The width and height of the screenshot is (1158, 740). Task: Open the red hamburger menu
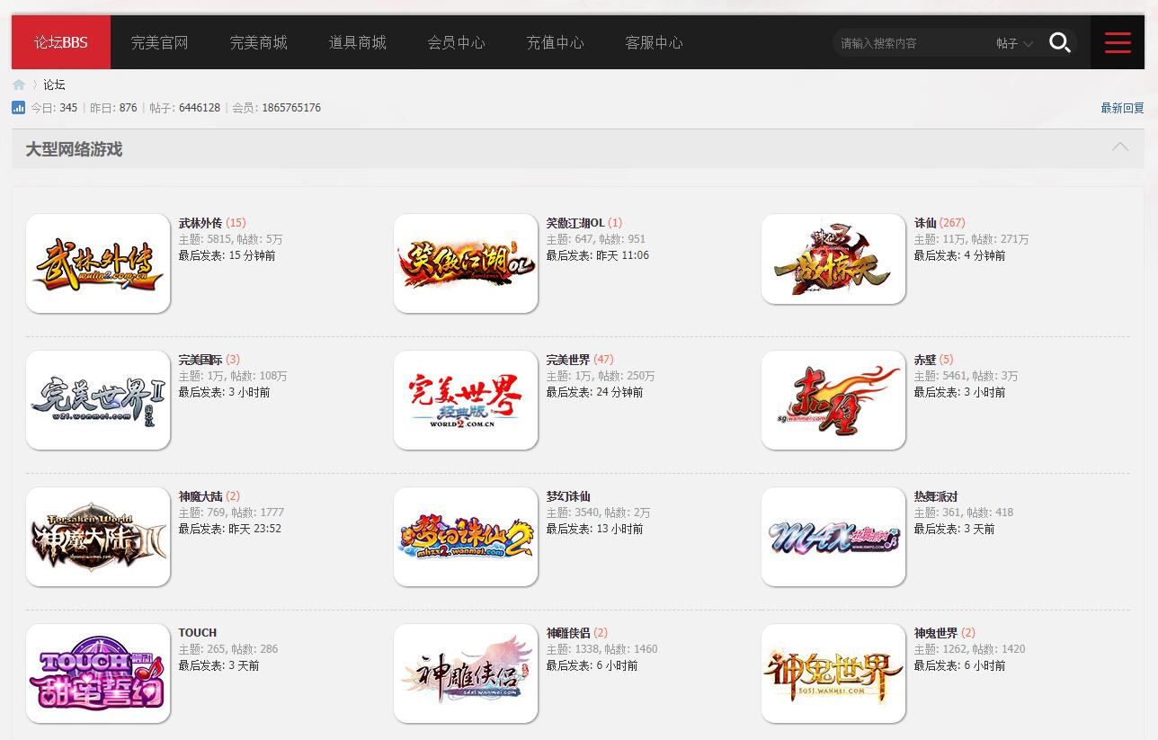click(1118, 42)
